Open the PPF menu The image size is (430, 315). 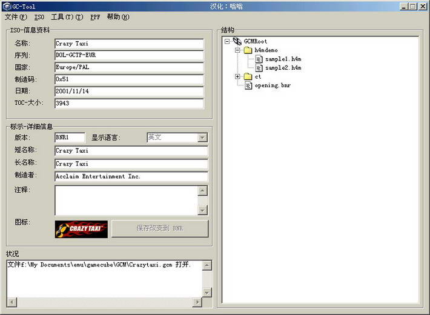click(95, 17)
